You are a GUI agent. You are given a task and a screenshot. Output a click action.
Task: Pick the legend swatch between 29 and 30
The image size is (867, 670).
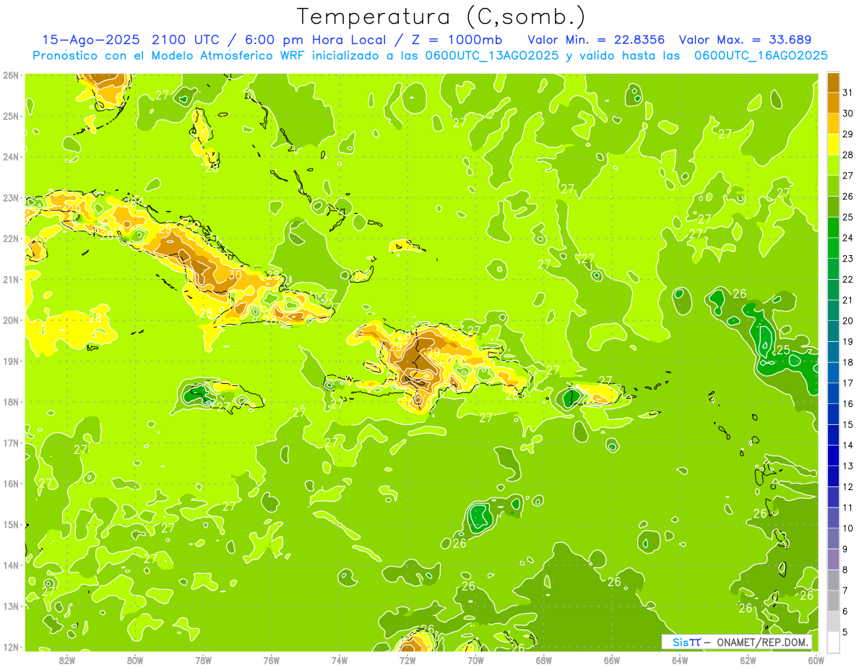tap(833, 124)
